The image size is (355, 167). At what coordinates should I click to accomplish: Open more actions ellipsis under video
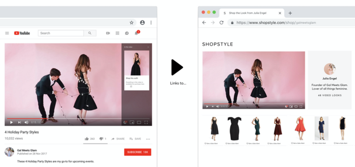pos(148,139)
